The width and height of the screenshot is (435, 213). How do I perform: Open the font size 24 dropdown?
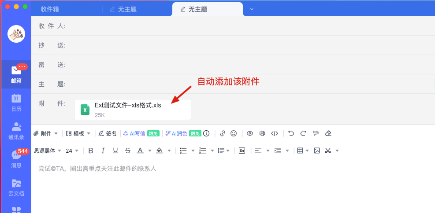(72, 151)
